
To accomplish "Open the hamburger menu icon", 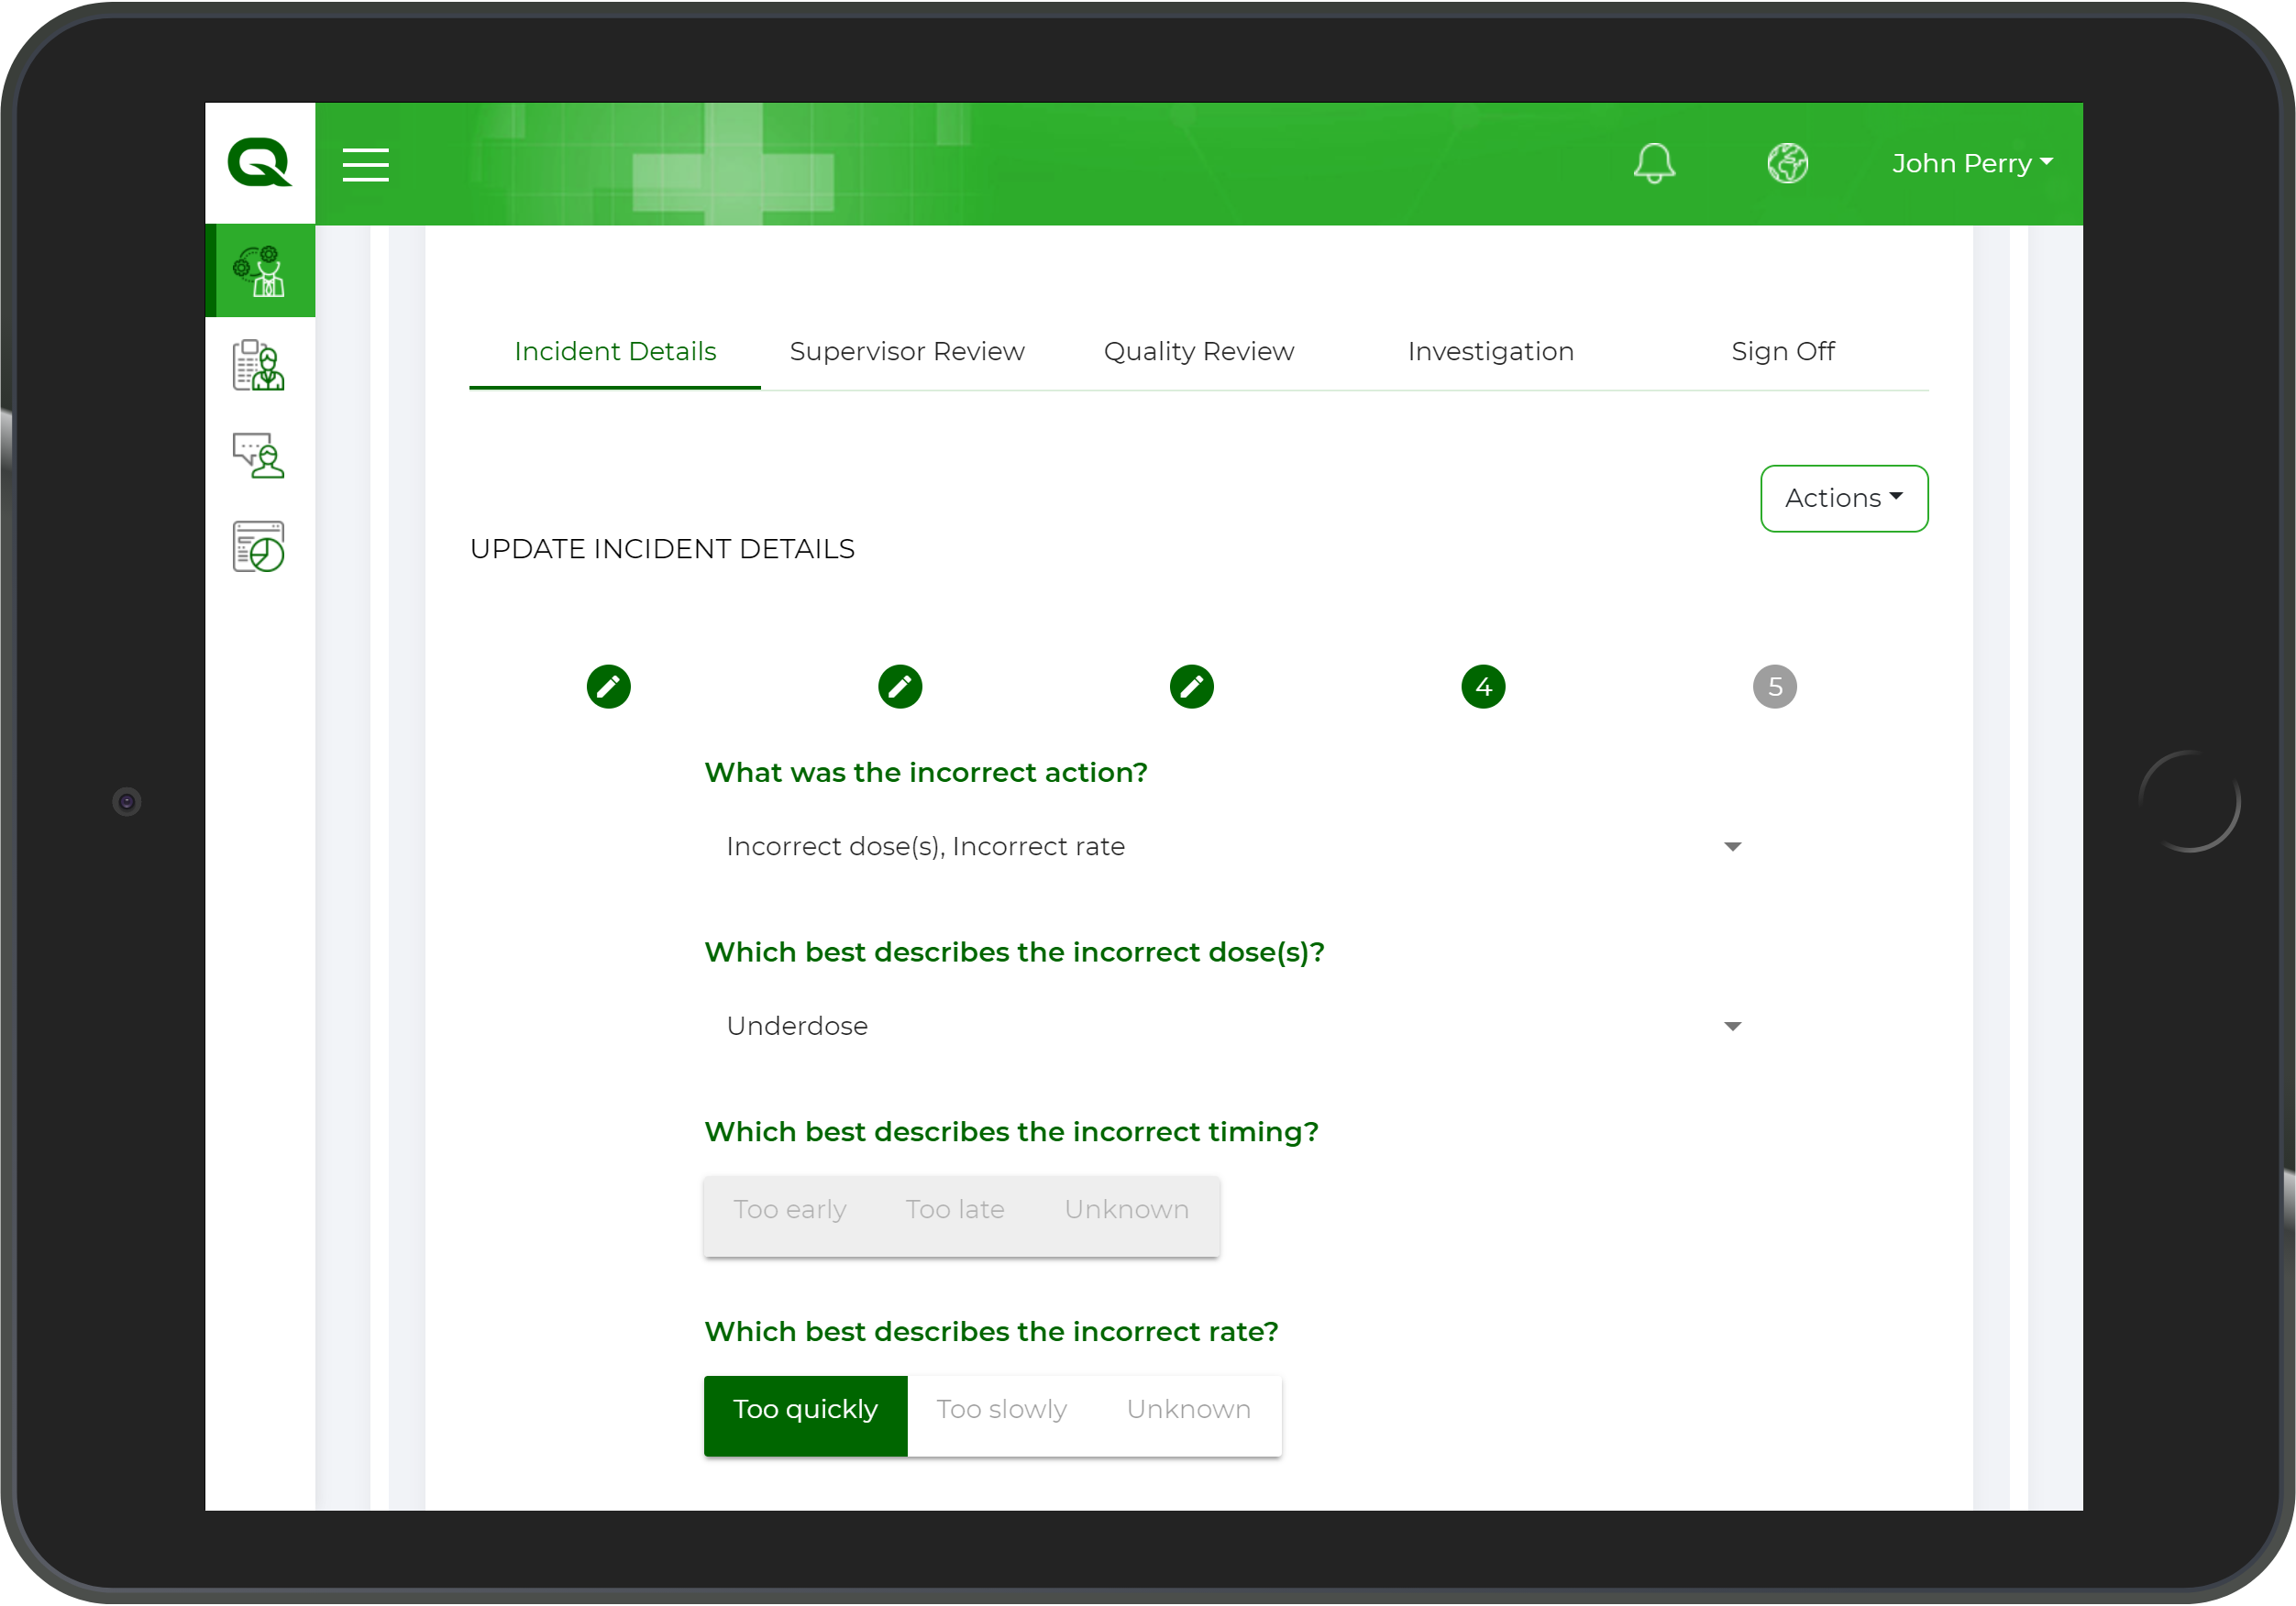I will (365, 164).
